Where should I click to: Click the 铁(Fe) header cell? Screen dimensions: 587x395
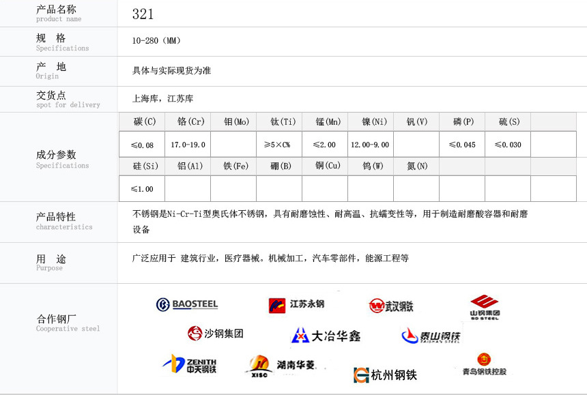[233, 166]
